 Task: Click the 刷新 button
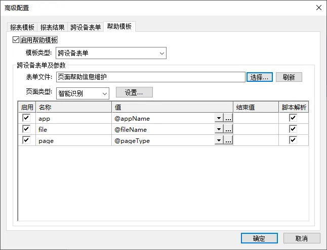289,77
